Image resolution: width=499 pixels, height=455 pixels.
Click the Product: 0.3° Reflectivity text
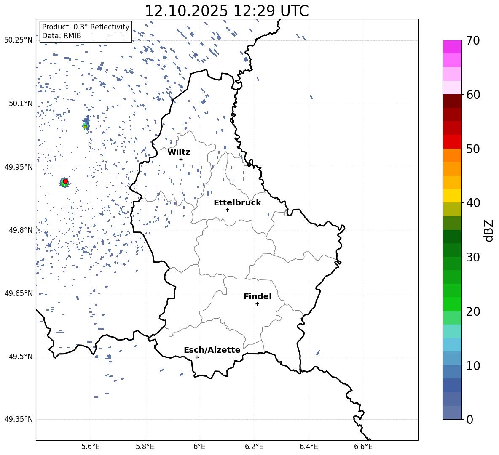[x=86, y=27]
